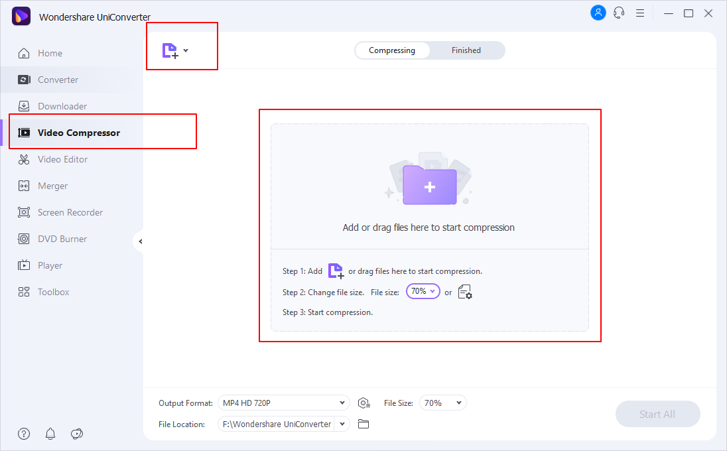The width and height of the screenshot is (727, 451).
Task: Click the Home house icon
Action: pos(24,53)
